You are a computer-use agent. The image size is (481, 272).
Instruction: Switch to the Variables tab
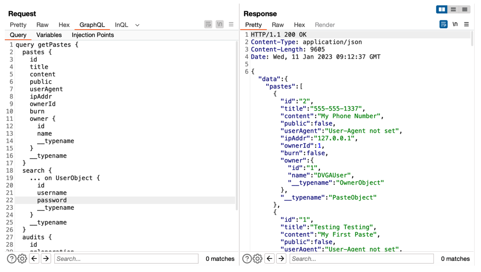coord(49,35)
